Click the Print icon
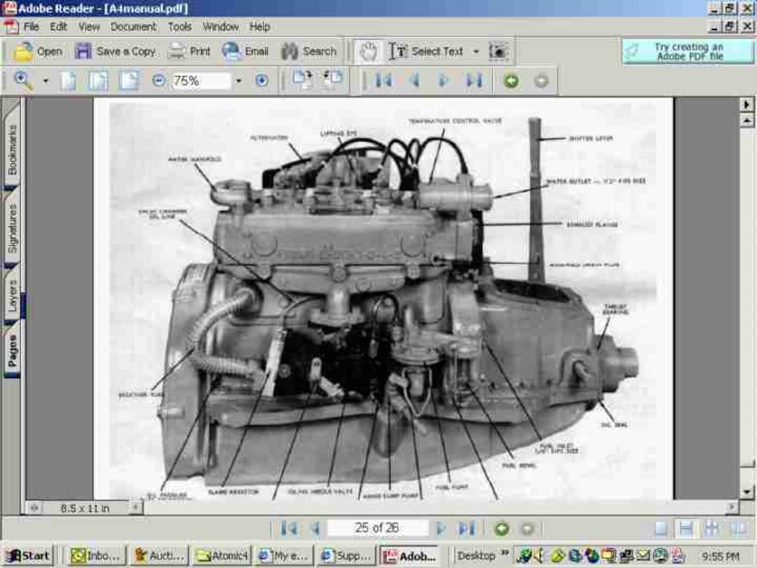The image size is (757, 568). pos(186,50)
